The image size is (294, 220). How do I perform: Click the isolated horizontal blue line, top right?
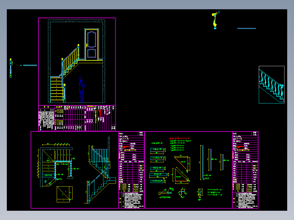click(x=247, y=28)
